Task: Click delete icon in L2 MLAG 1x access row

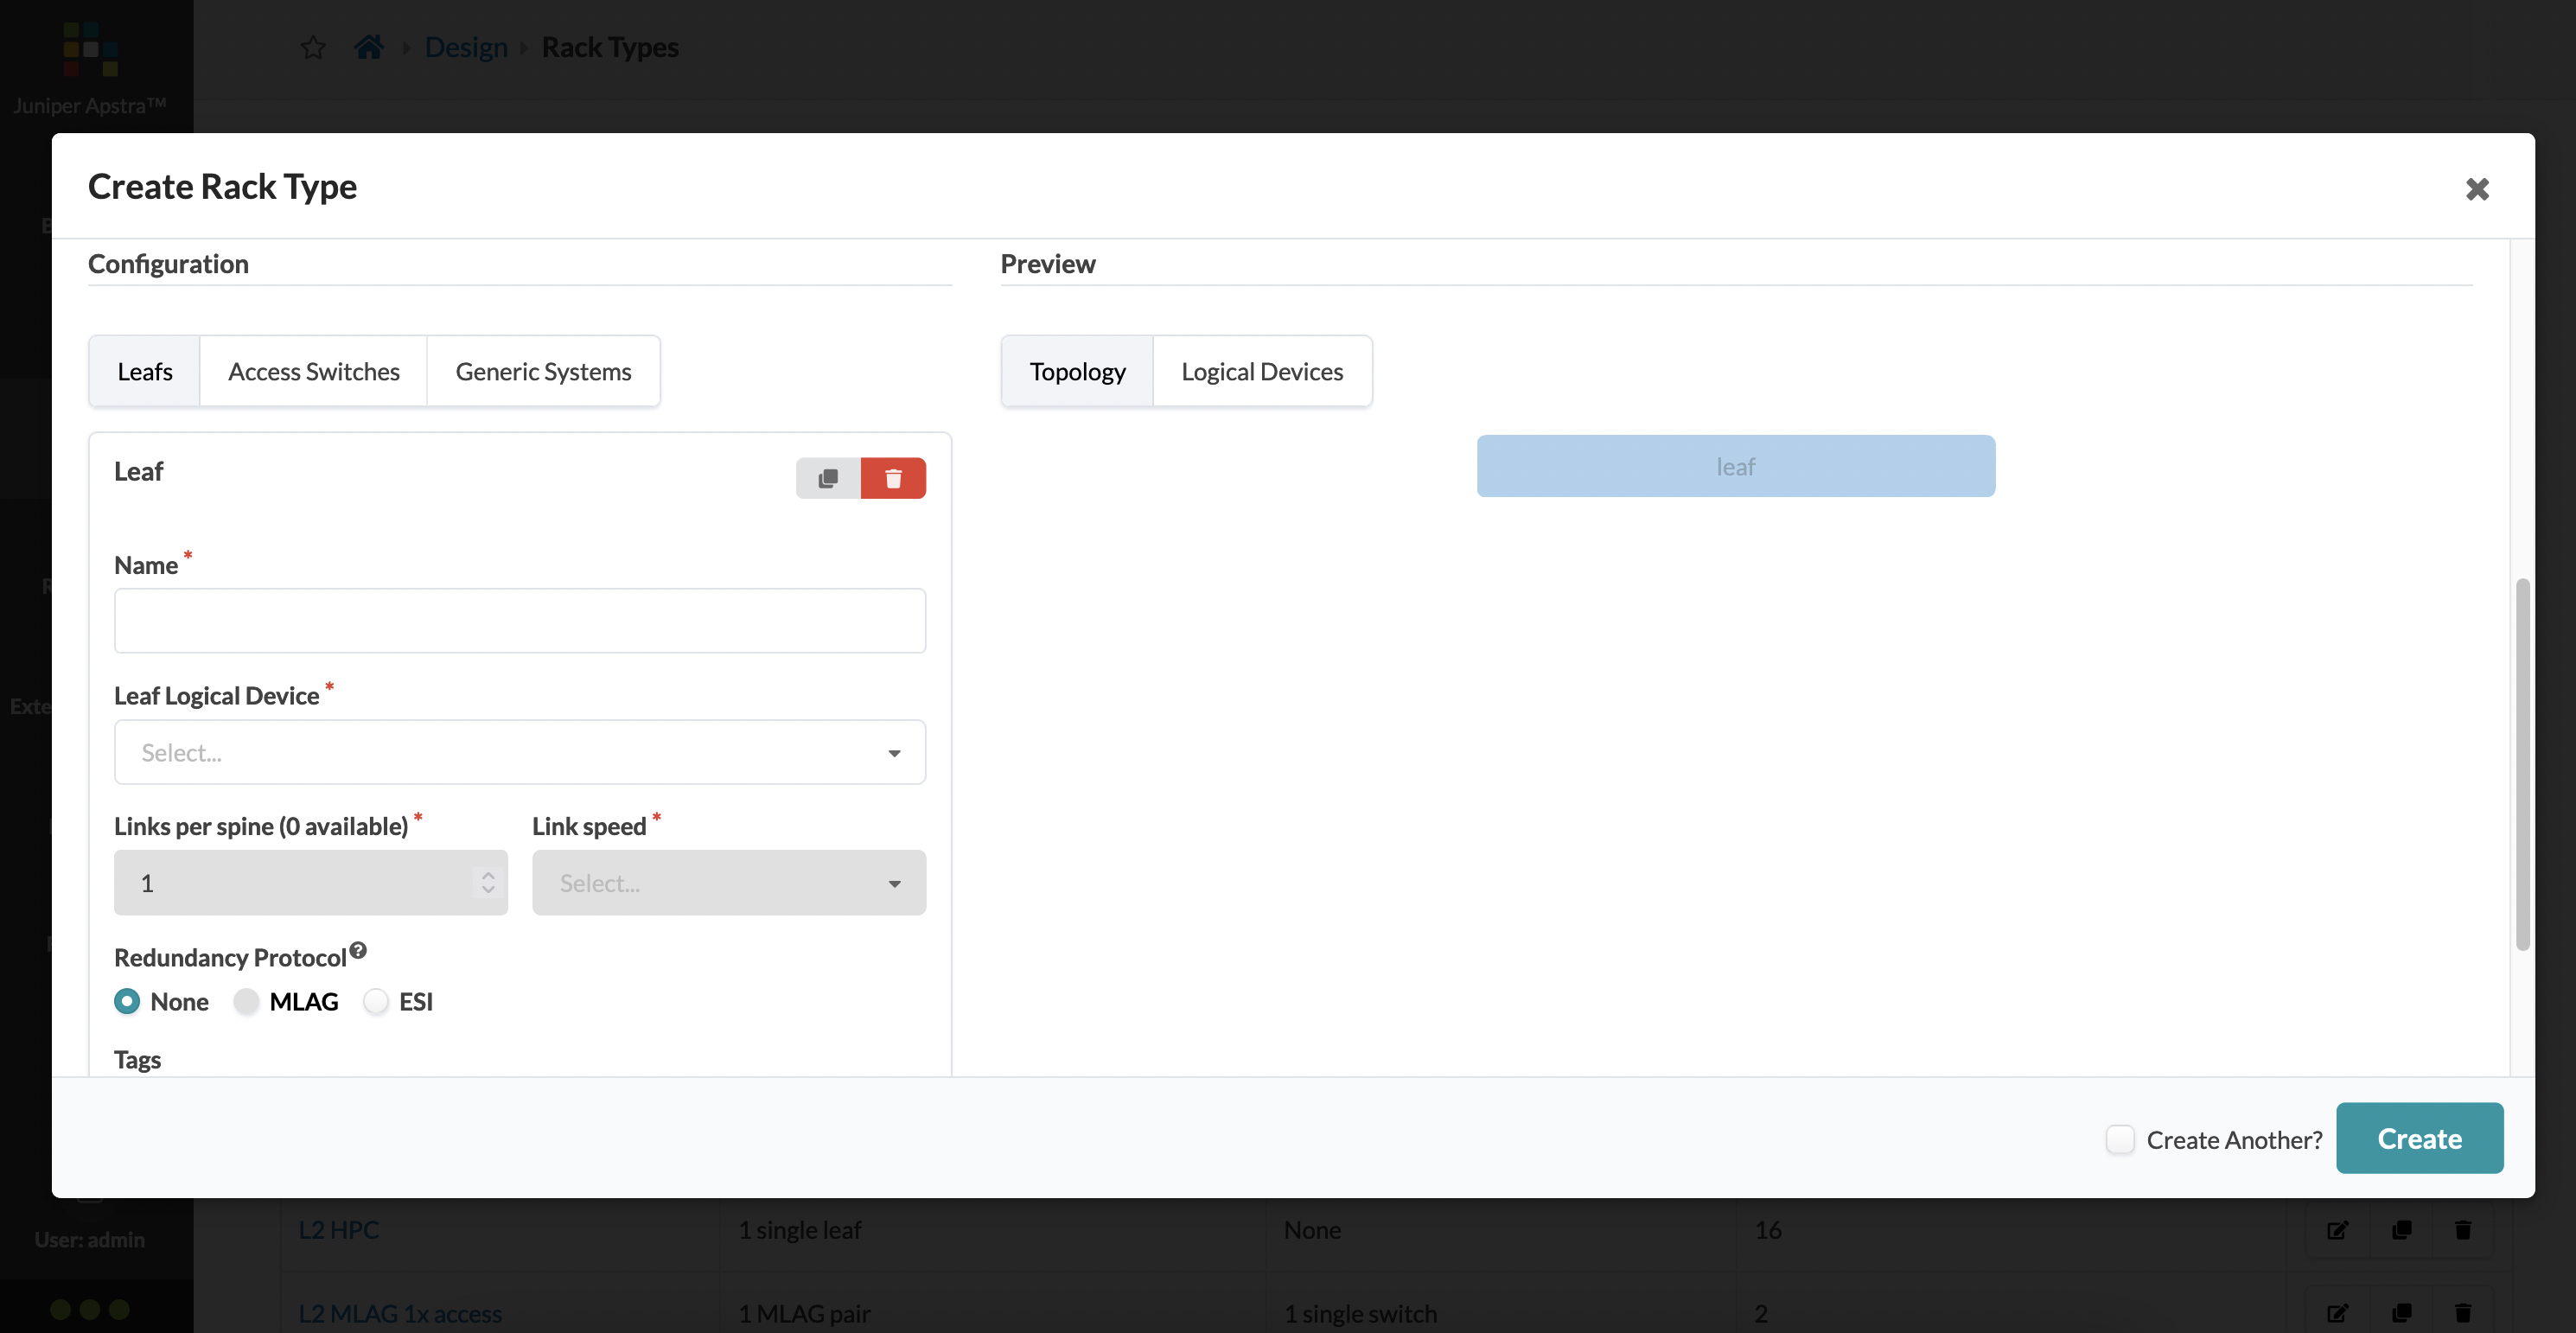Action: [x=2463, y=1313]
